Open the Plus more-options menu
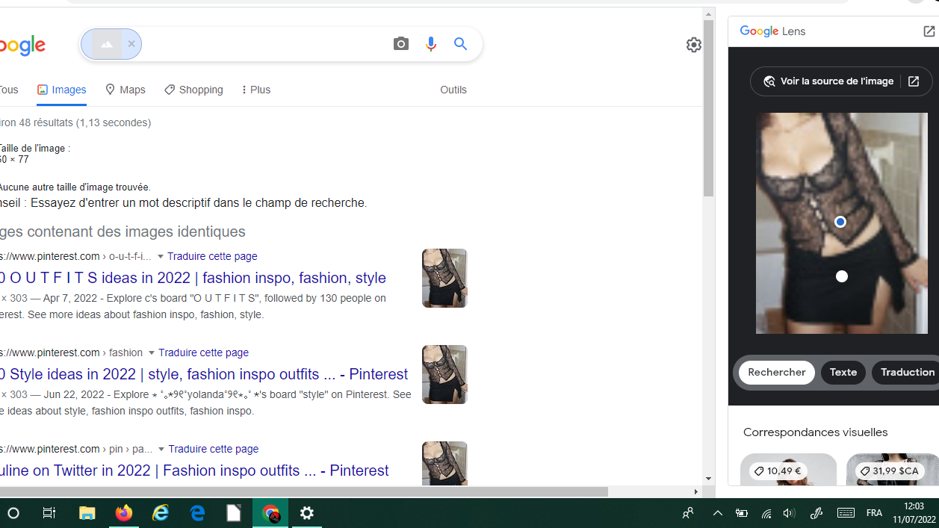The height and width of the screenshot is (528, 939). coord(255,90)
